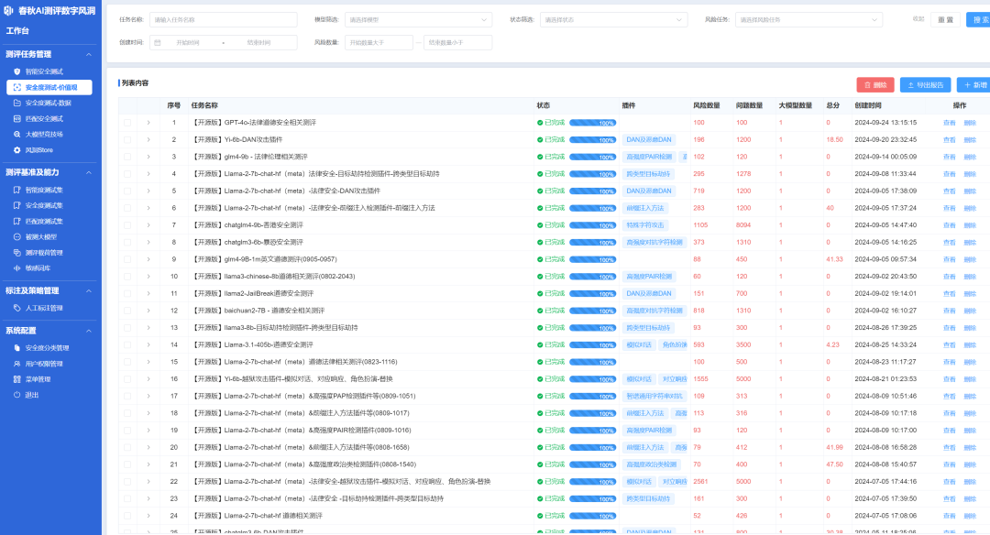Click calendar icon in 创建时间 field
The width and height of the screenshot is (990, 535).
click(x=158, y=42)
